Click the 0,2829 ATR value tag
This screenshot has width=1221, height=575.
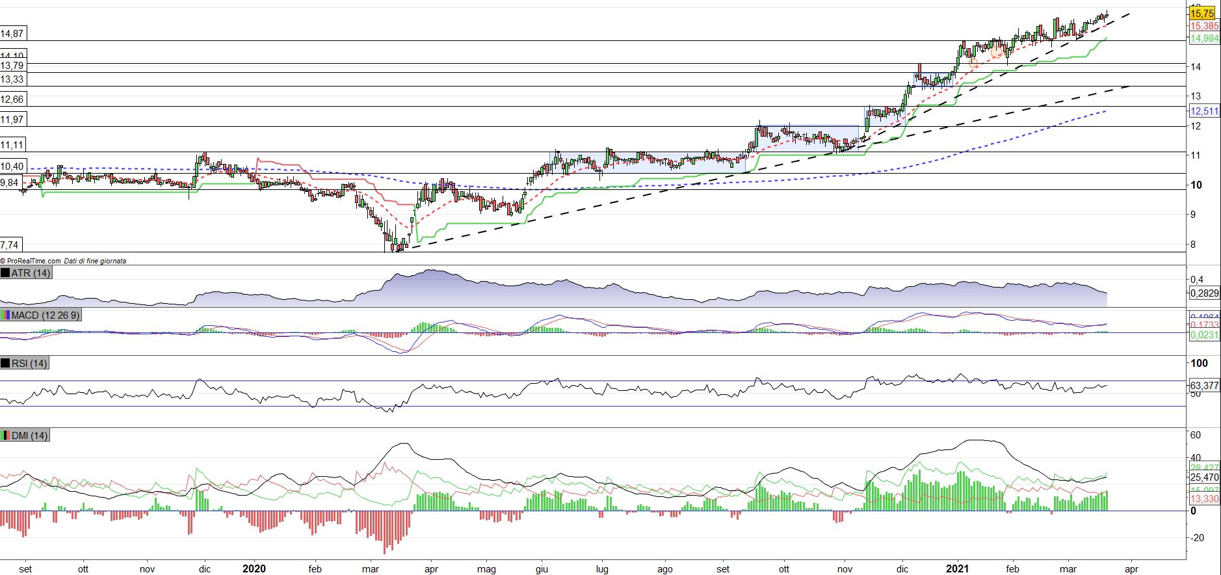1203,293
